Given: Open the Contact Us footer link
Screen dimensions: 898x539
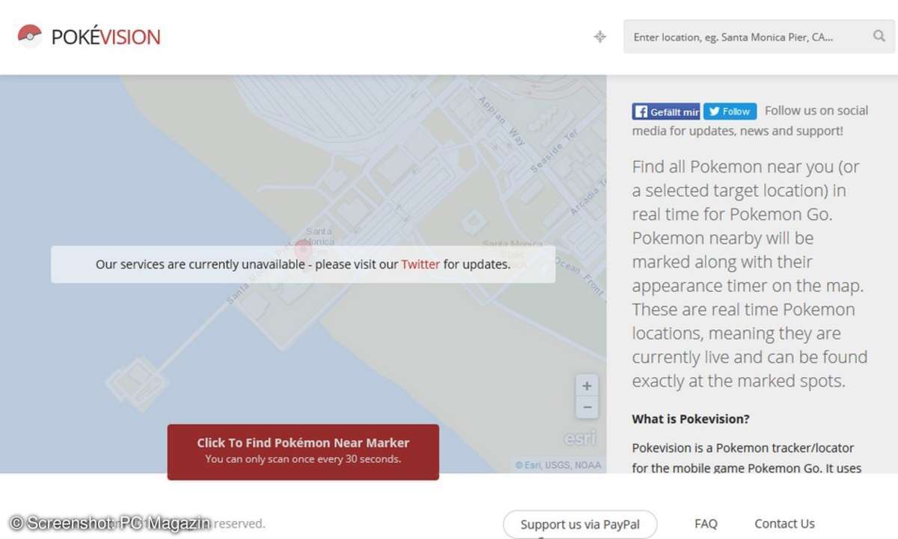Looking at the screenshot, I should pos(784,524).
